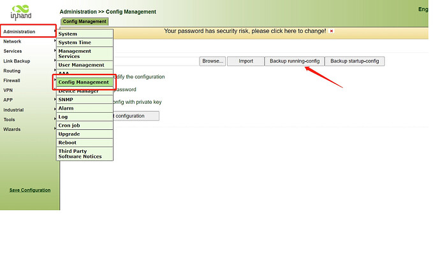This screenshot has width=440, height=256.
Task: Open the Wizards menu
Action: click(11, 129)
